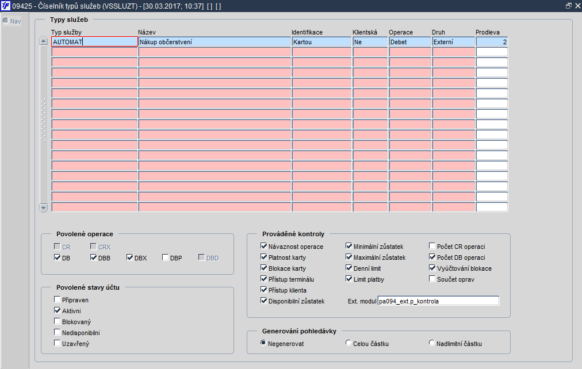
Task: Click the application logo in the title bar
Action: pos(6,6)
